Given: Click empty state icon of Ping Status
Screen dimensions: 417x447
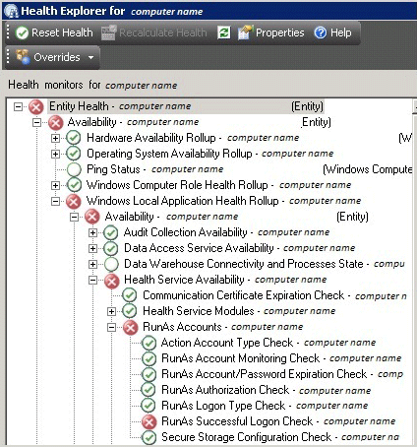Looking at the screenshot, I should click(x=74, y=169).
